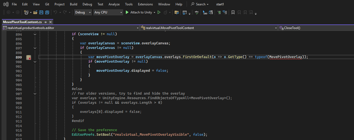This screenshot has width=354, height=140.
Task: Click EditorPrefs on line 916
Action: (x=83, y=134)
